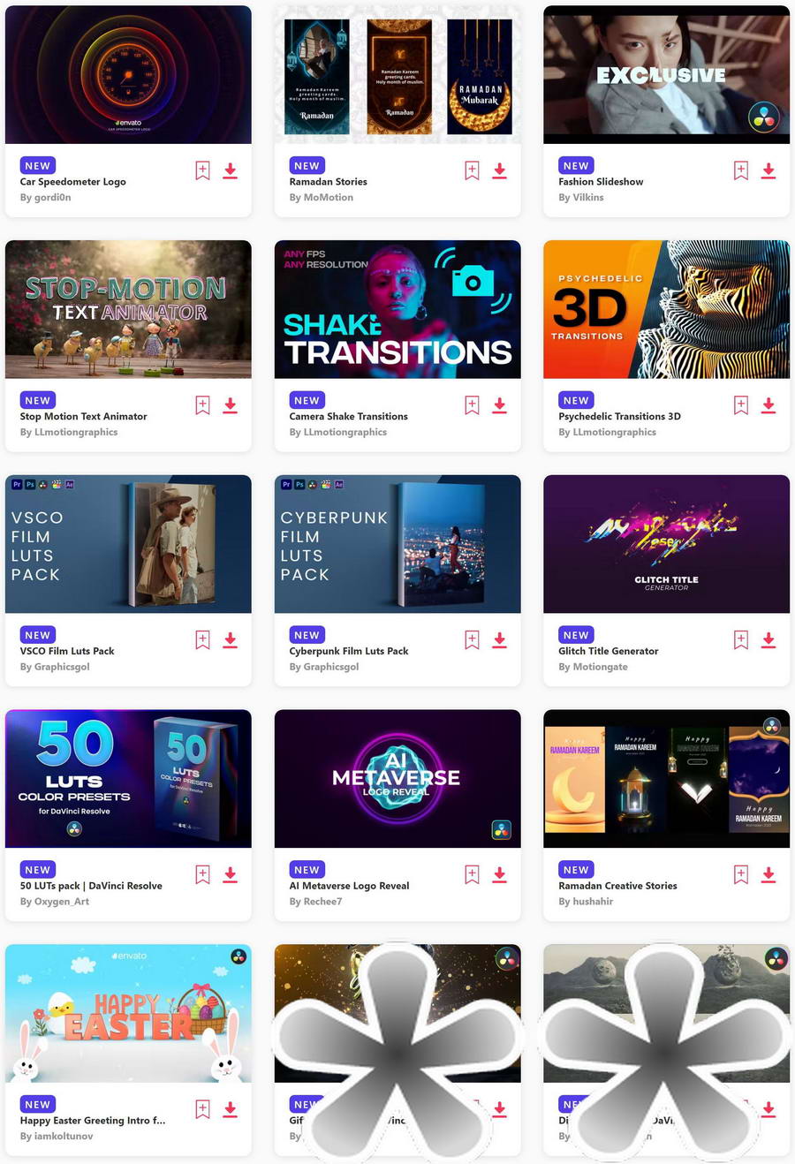Download the Glitch Title Generator
The width and height of the screenshot is (795, 1164).
tap(768, 640)
